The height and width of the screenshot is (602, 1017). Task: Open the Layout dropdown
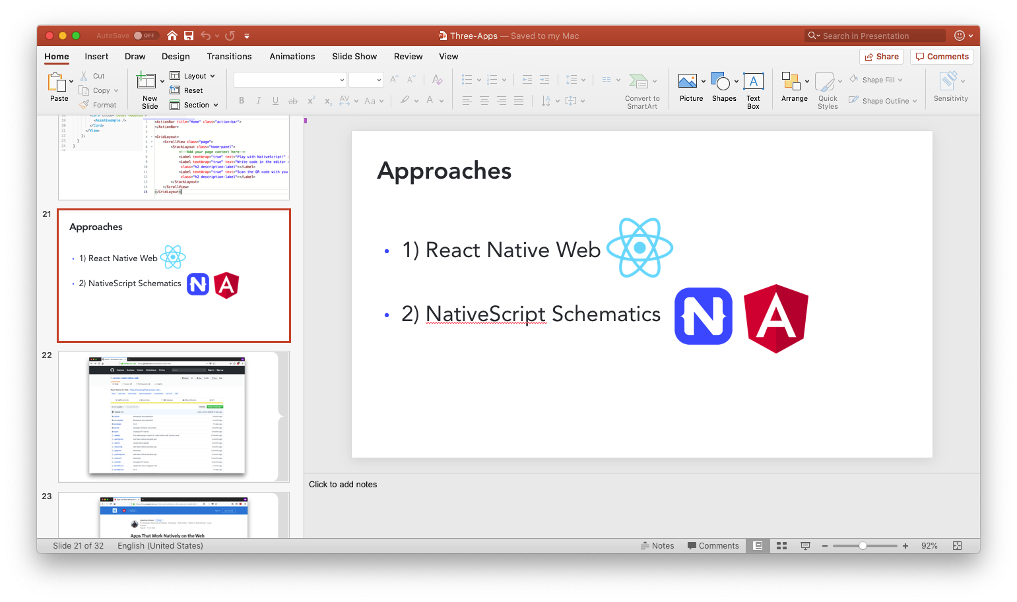pyautogui.click(x=193, y=76)
